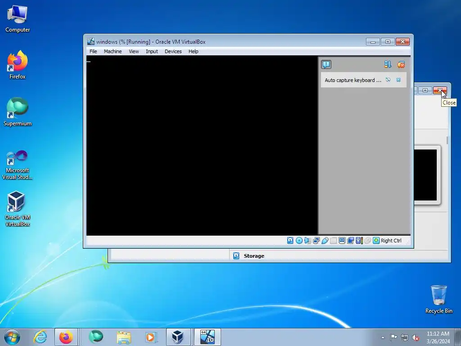Click the VM window title bar icon
461x346 pixels.
coord(91,41)
